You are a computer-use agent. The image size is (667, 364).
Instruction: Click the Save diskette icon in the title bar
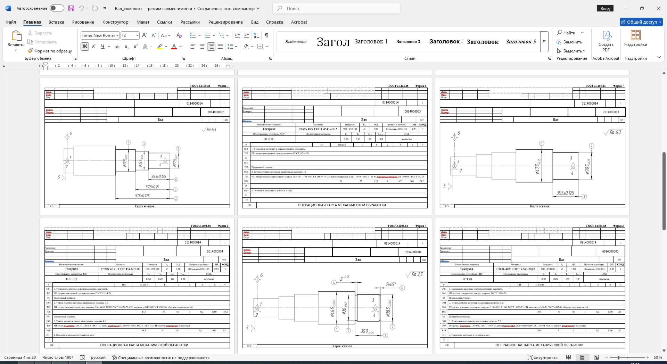71,8
